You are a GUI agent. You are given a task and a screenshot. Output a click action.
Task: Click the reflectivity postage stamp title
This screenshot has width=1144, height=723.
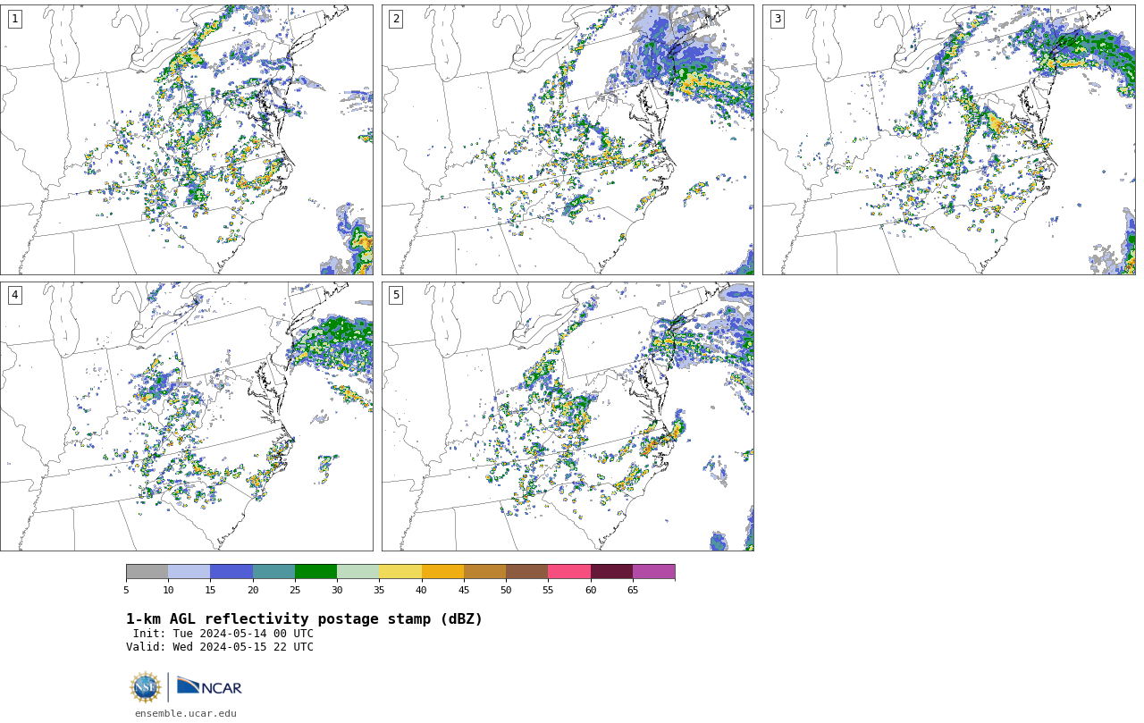[x=304, y=619]
